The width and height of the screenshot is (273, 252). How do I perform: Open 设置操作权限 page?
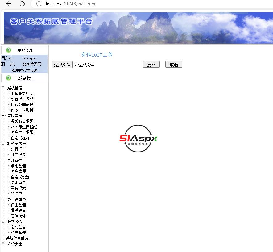(22, 99)
